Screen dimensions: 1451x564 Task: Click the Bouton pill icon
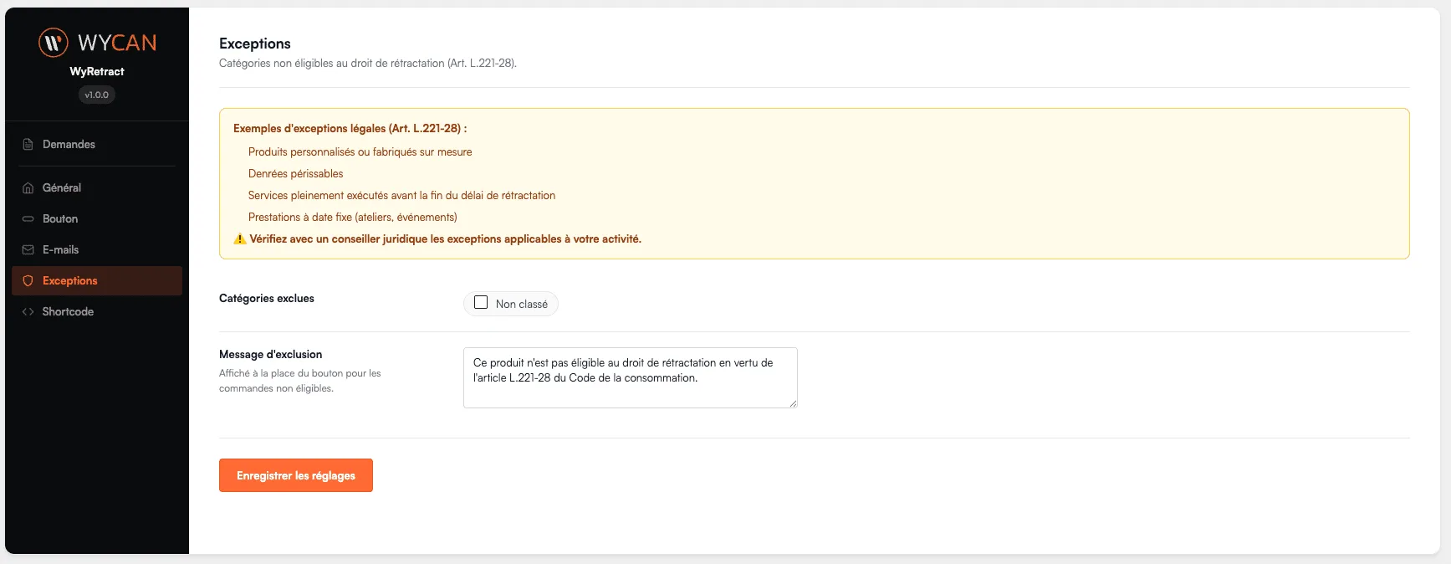pyautogui.click(x=28, y=218)
